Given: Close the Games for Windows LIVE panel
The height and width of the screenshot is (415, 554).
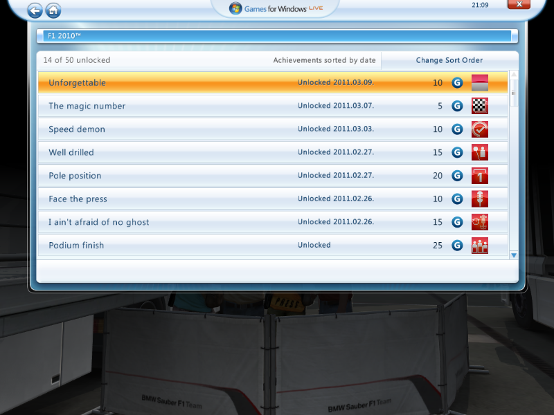Looking at the screenshot, I should [519, 4].
